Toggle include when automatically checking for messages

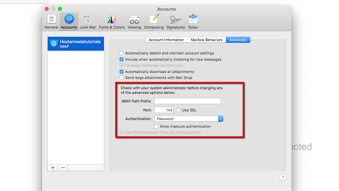coord(121,59)
